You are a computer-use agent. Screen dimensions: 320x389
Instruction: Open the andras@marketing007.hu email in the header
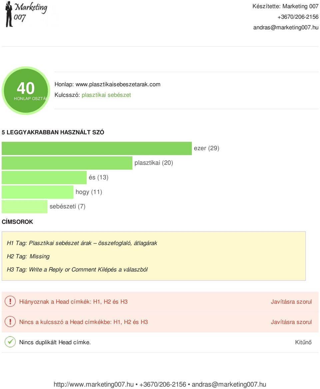tap(286, 27)
